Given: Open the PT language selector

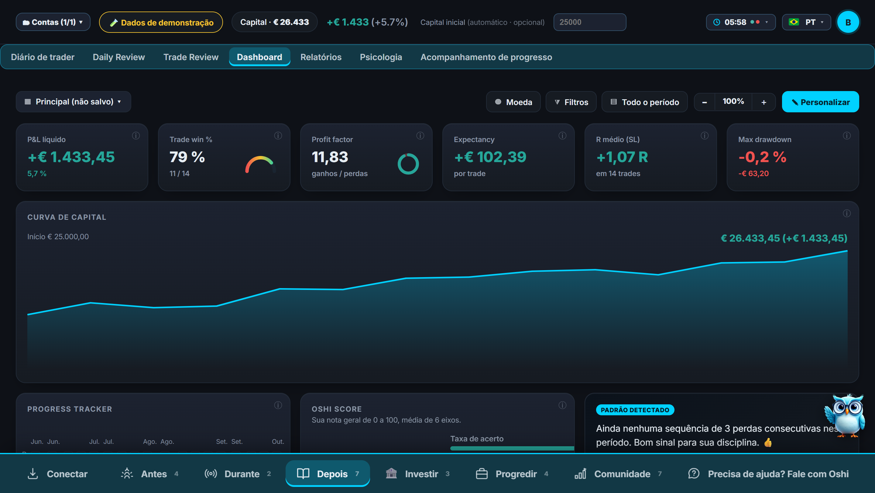Looking at the screenshot, I should coord(806,22).
